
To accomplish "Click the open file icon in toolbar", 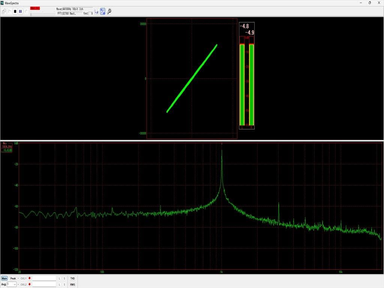I will click(x=4, y=11).
